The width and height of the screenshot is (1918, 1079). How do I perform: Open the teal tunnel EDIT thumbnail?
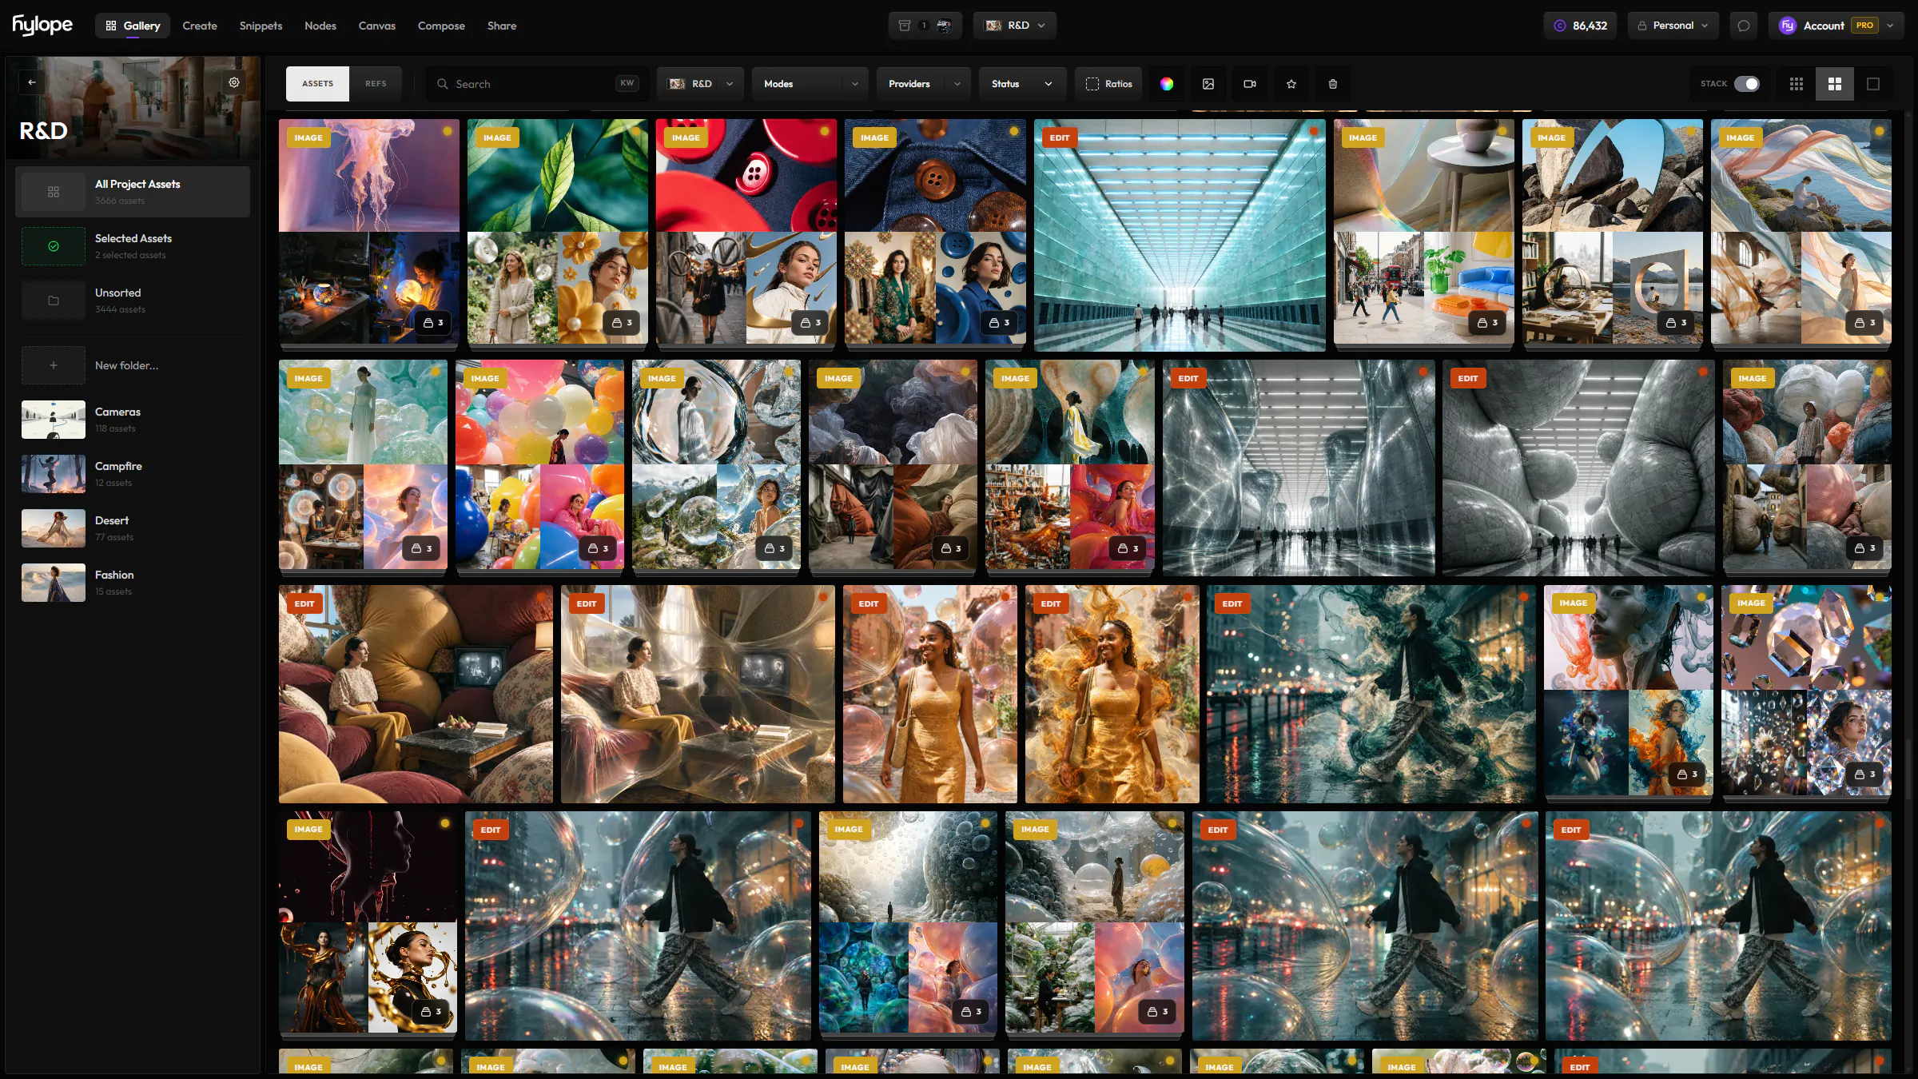tap(1180, 235)
